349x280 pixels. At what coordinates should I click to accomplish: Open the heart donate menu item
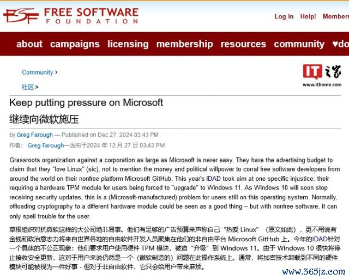(340, 44)
